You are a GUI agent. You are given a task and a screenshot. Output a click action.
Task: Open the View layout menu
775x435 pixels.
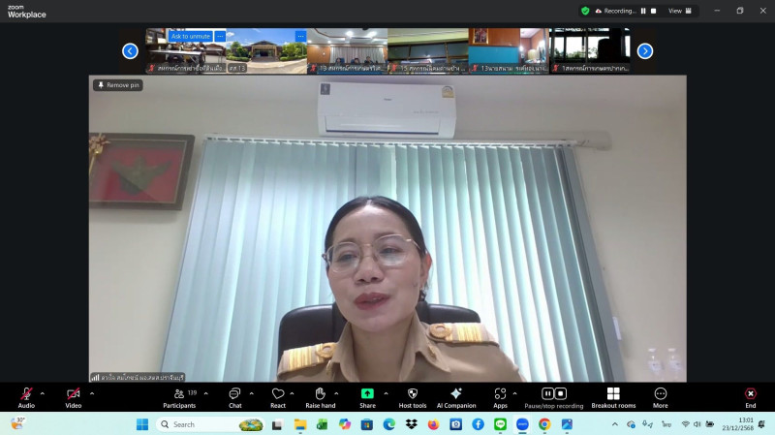pos(681,11)
